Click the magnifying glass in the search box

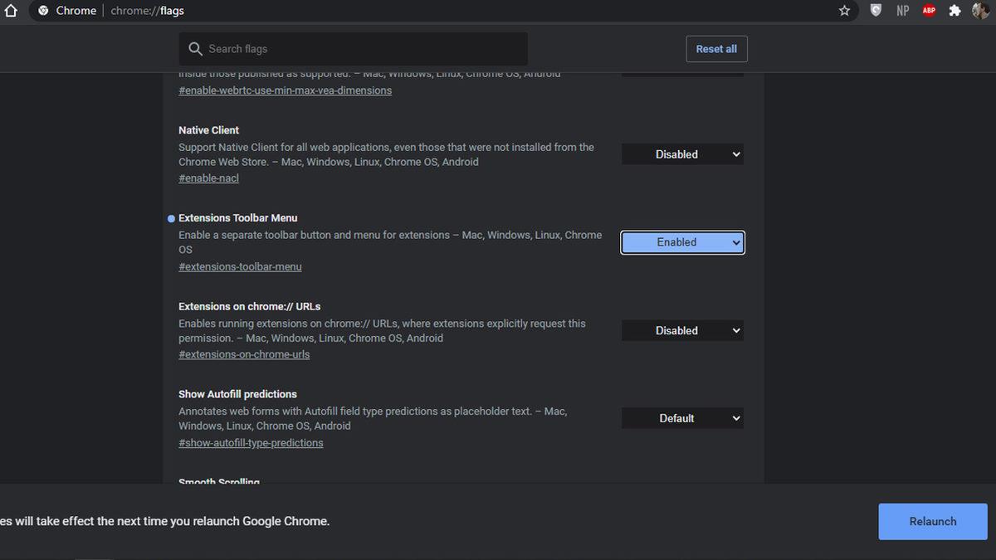[194, 49]
